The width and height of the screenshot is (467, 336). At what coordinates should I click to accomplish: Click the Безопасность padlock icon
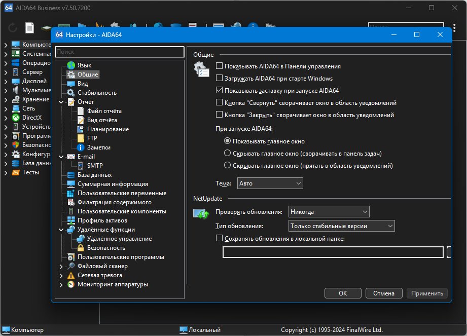click(81, 248)
